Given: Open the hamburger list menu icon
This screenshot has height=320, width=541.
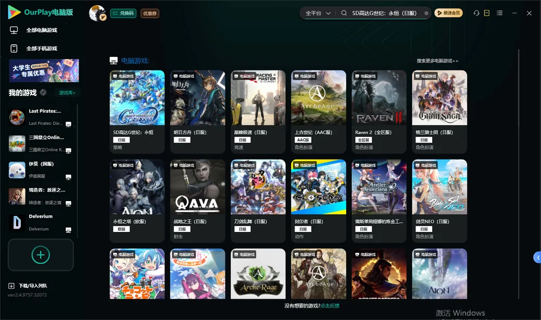Looking at the screenshot, I should click(x=499, y=13).
